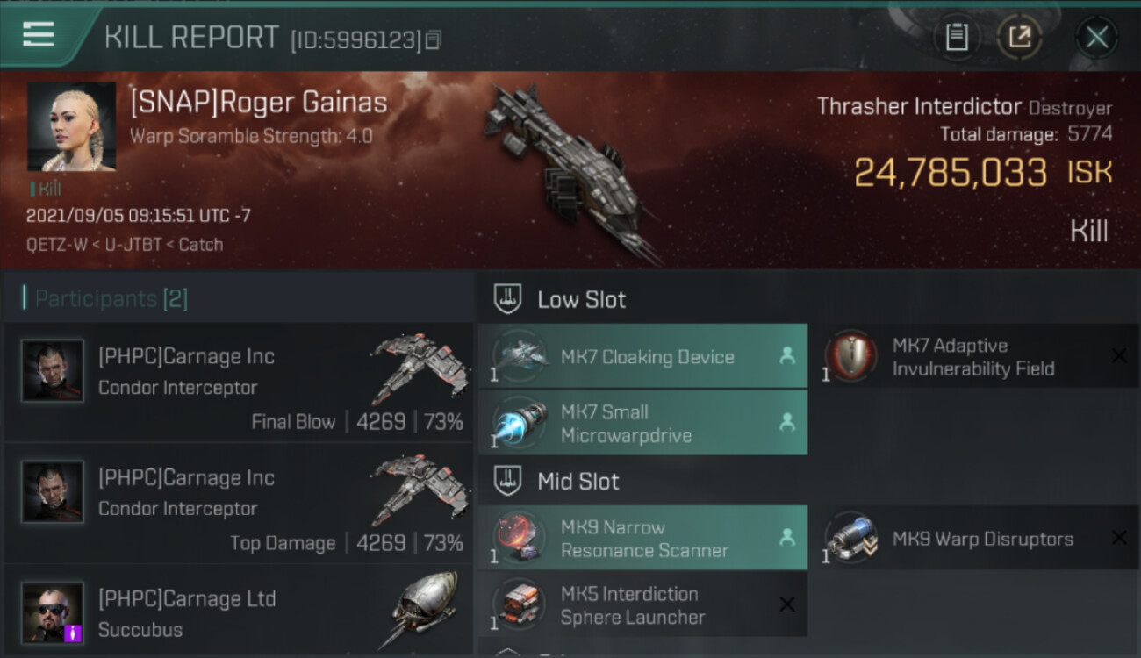Select Carnage Ltd Succubus participant
This screenshot has height=658, width=1141.
pos(239,612)
